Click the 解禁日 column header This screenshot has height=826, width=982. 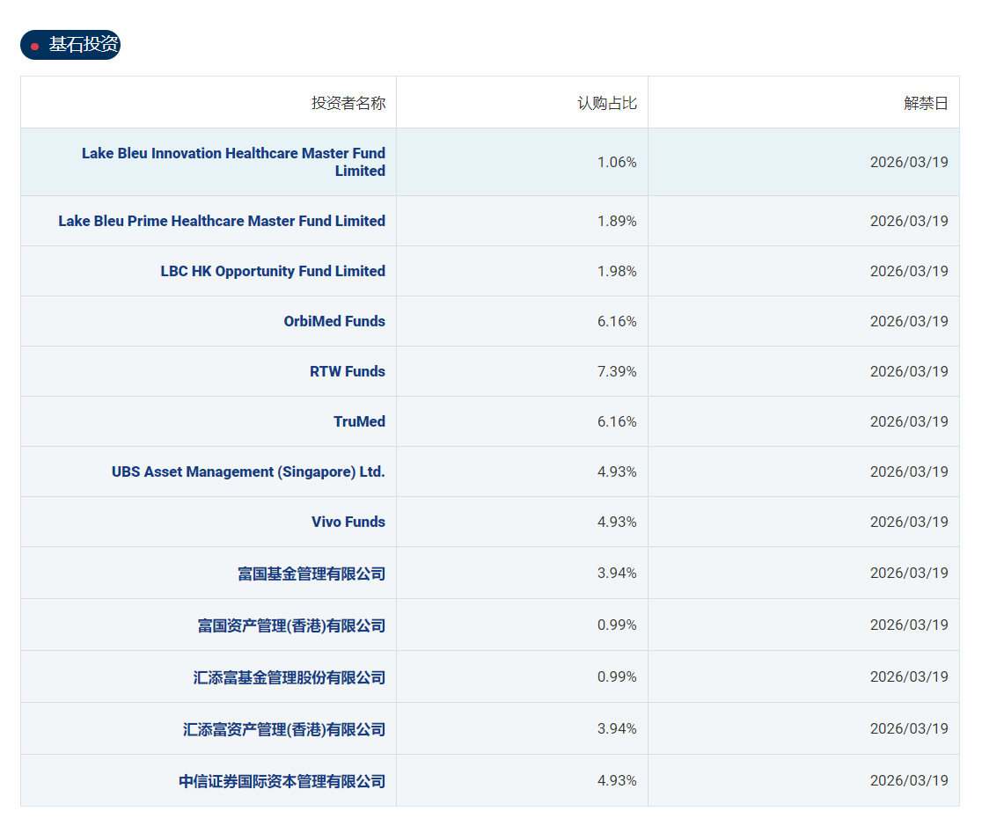point(926,103)
